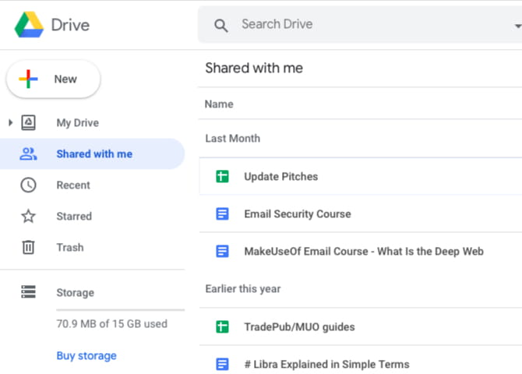
Task: Sort files by the Name column header
Action: (x=219, y=104)
